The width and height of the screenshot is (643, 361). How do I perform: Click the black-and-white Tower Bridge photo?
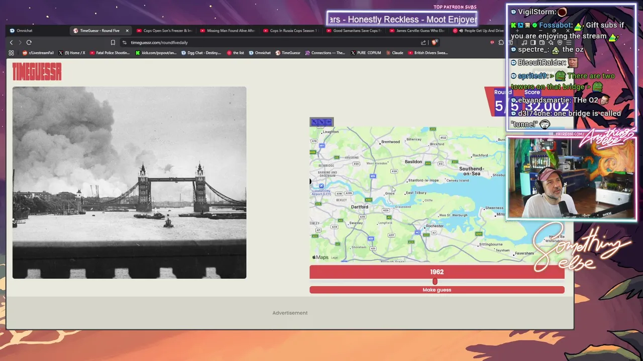130,183
